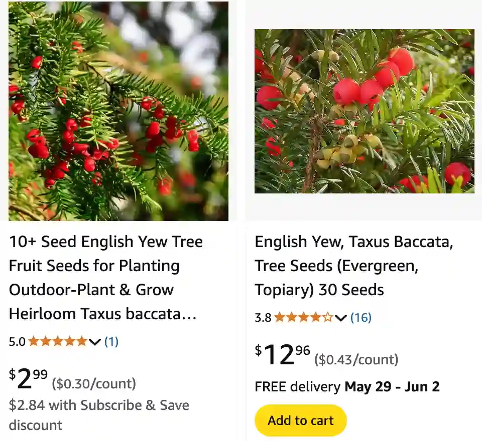Expand the 3.8 star rating breakdown

tap(340, 317)
